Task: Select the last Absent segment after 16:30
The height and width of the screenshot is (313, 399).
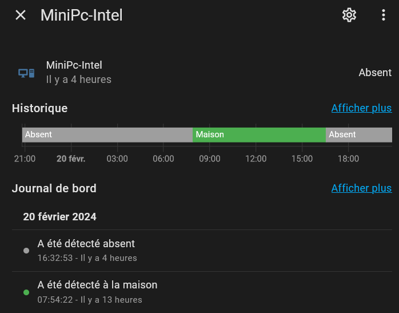Action: click(x=359, y=134)
